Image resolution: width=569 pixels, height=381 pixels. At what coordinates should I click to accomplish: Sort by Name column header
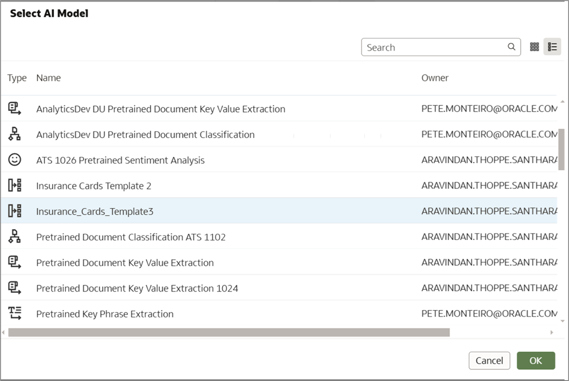tap(48, 78)
